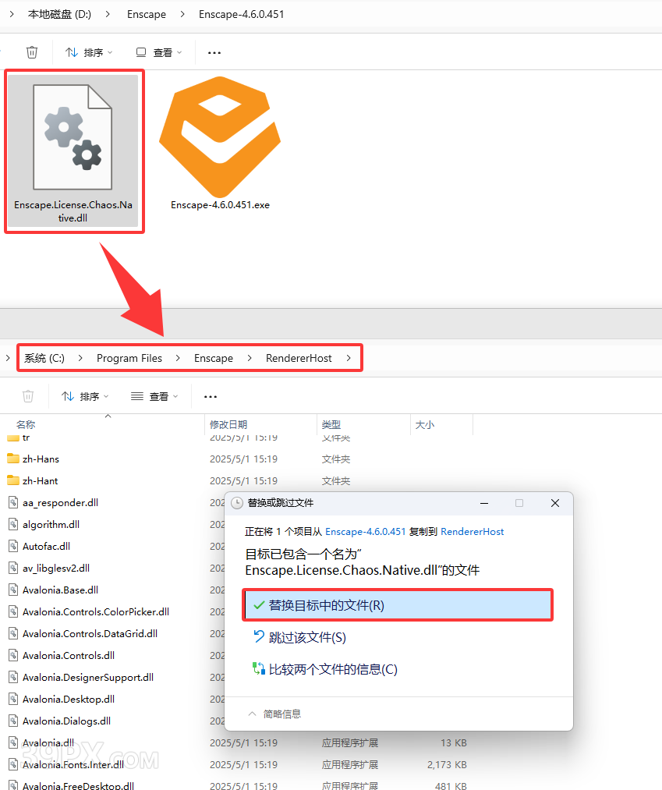The image size is (662, 790).
Task: Click the RendererHost destination link in dialog
Action: 472,531
